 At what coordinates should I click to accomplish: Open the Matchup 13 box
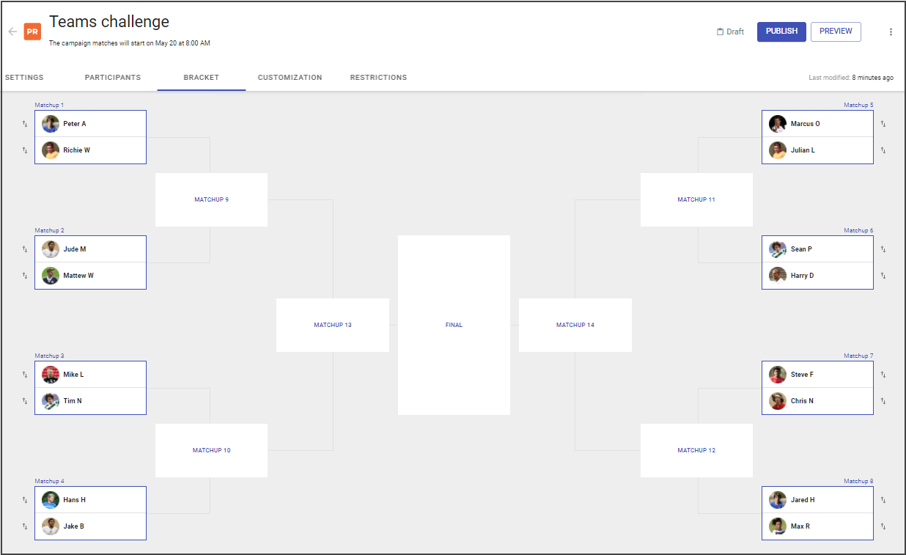click(333, 325)
